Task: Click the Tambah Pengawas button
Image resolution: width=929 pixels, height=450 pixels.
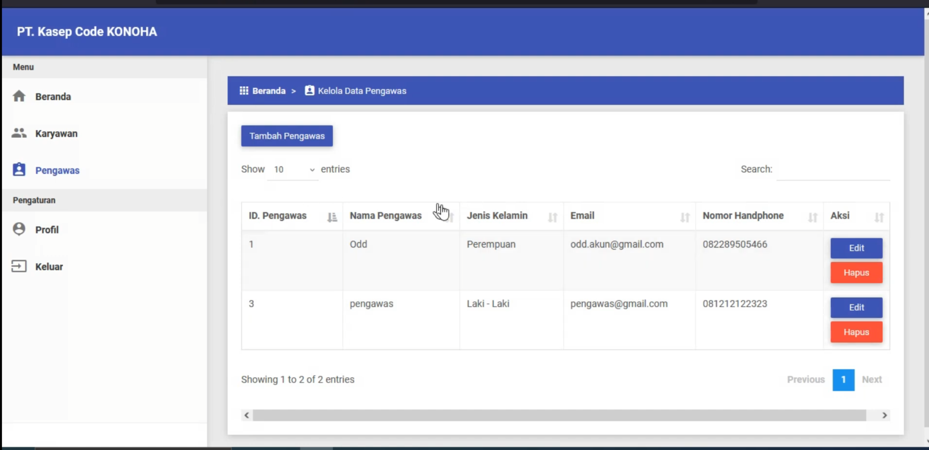Action: 287,136
